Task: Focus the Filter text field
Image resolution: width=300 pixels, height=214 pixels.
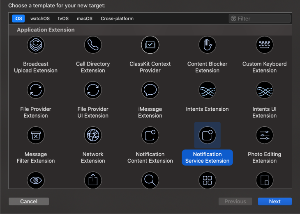Action: pos(260,18)
